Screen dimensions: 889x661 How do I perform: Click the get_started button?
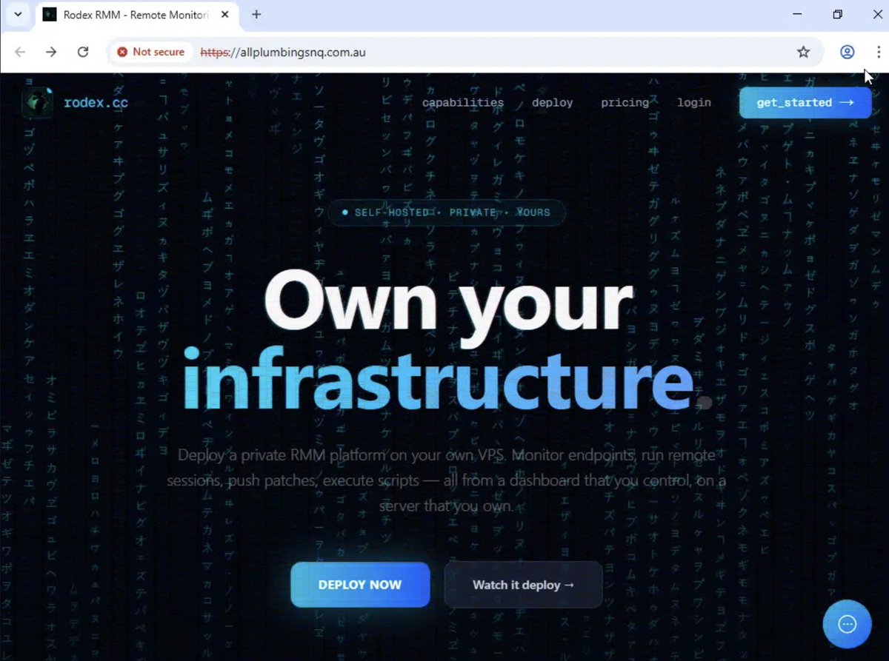tap(805, 103)
